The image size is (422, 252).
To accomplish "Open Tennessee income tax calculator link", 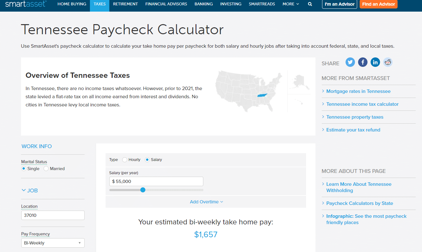I will [x=362, y=104].
